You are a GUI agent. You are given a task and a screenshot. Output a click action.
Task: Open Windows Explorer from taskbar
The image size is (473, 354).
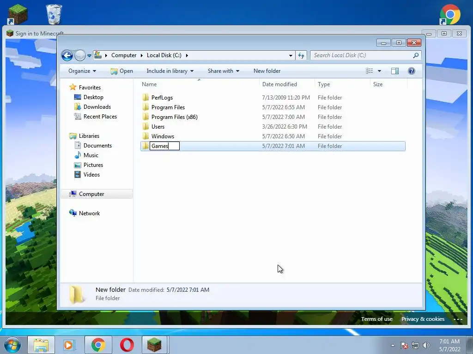coord(41,345)
